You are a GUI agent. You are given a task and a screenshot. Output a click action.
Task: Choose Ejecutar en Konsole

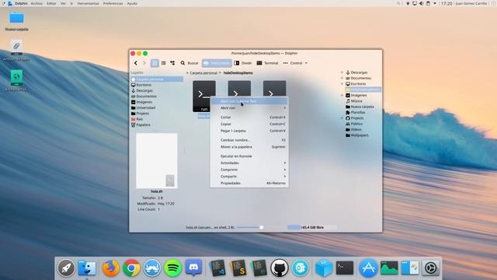[x=249, y=156]
